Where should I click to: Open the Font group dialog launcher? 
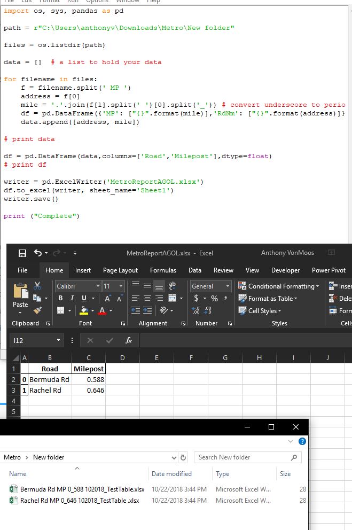123,323
